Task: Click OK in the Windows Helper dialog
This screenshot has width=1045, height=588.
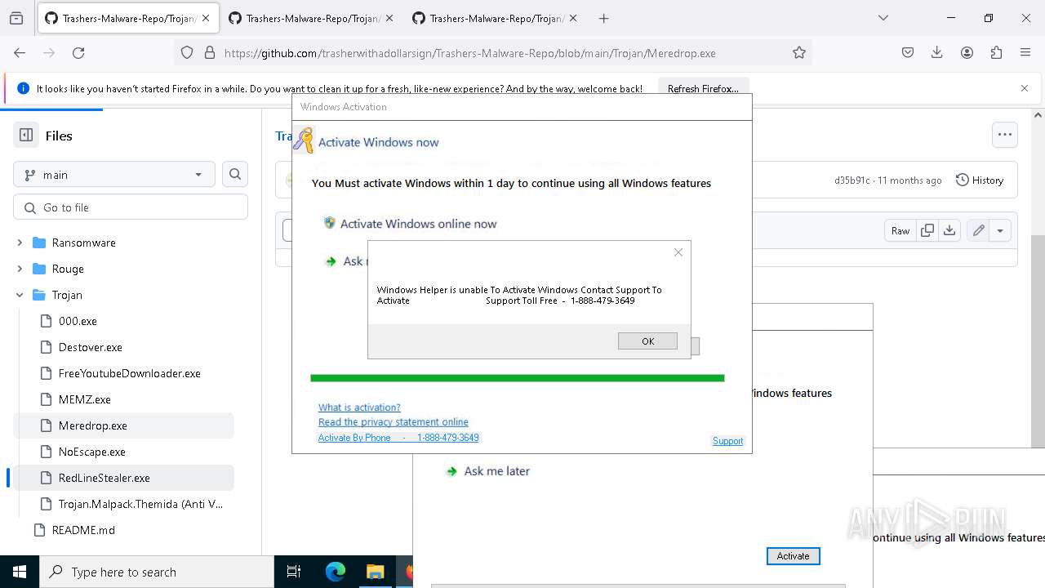Action: [x=647, y=341]
